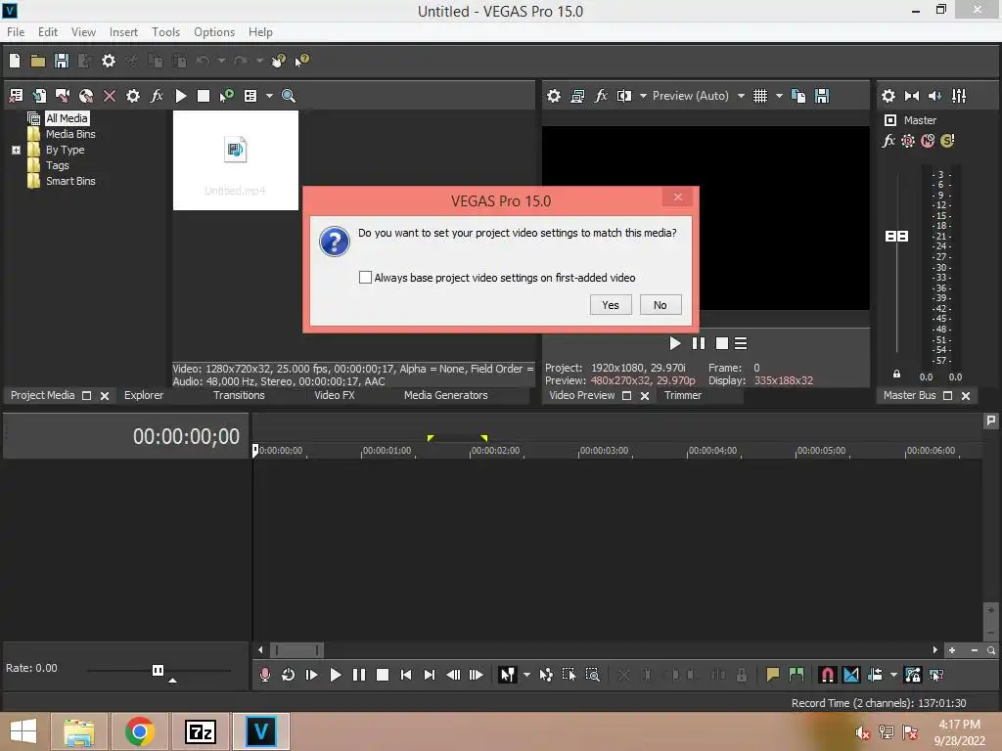Open Chrome from the Windows taskbar

pos(140,731)
